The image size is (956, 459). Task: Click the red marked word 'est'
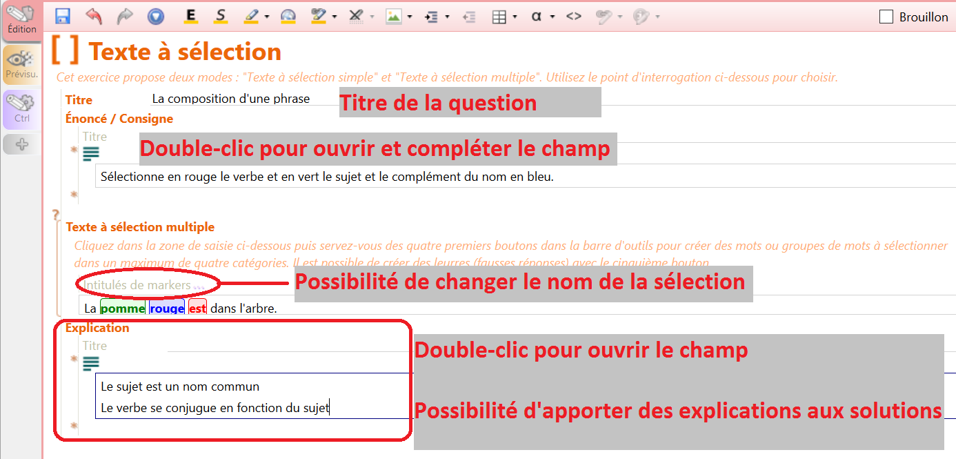(197, 308)
